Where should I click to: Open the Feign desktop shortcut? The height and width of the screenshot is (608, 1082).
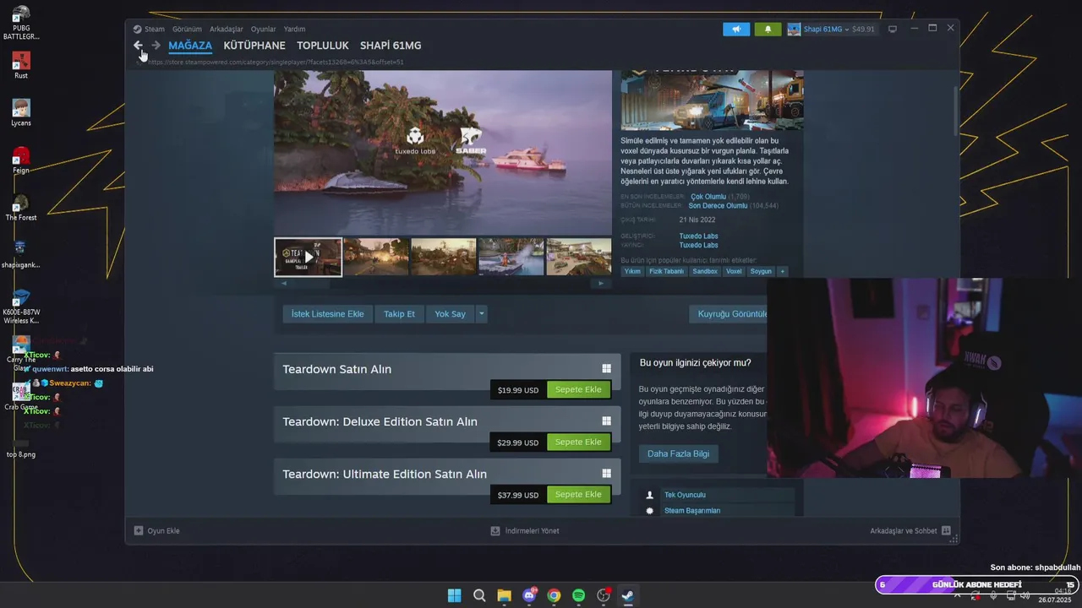[21, 160]
